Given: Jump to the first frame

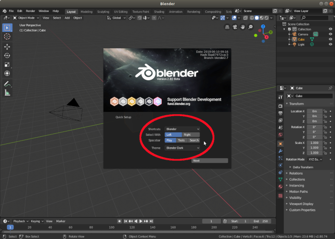Looking at the screenshot, I should 125,221.
